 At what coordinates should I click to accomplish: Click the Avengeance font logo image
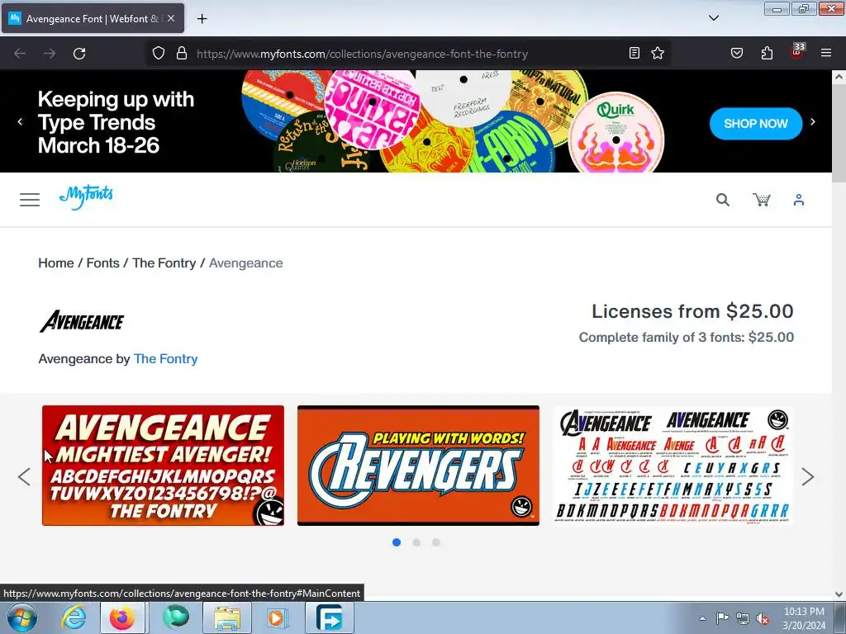coord(82,321)
